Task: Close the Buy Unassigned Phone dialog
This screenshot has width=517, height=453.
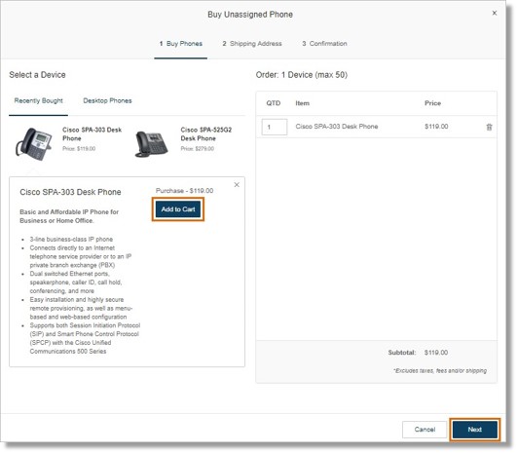Action: click(x=495, y=14)
